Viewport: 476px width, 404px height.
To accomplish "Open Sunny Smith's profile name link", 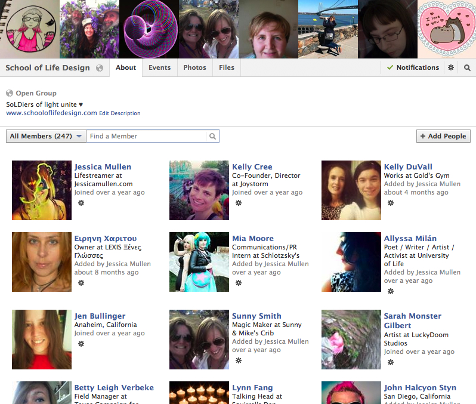I will (x=257, y=316).
